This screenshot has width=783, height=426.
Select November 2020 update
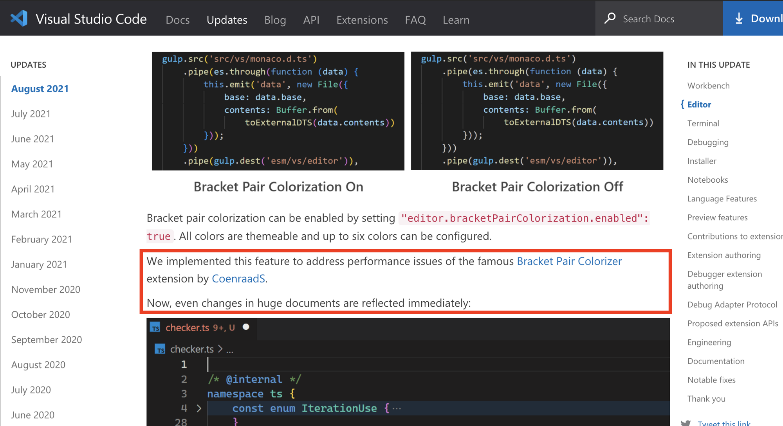coord(46,289)
